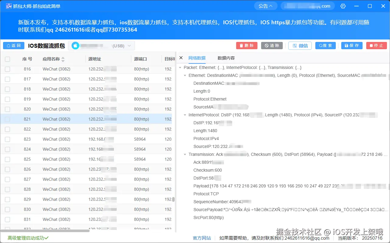Open the USB device dropdown
Screen dimensions: 390x243
128,45
